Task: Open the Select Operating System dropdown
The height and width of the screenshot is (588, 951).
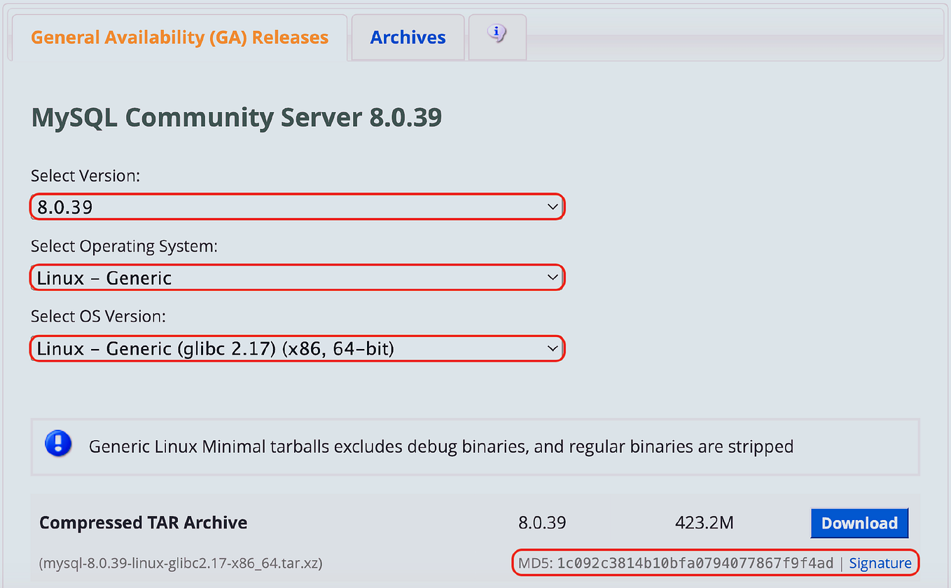Action: click(297, 278)
